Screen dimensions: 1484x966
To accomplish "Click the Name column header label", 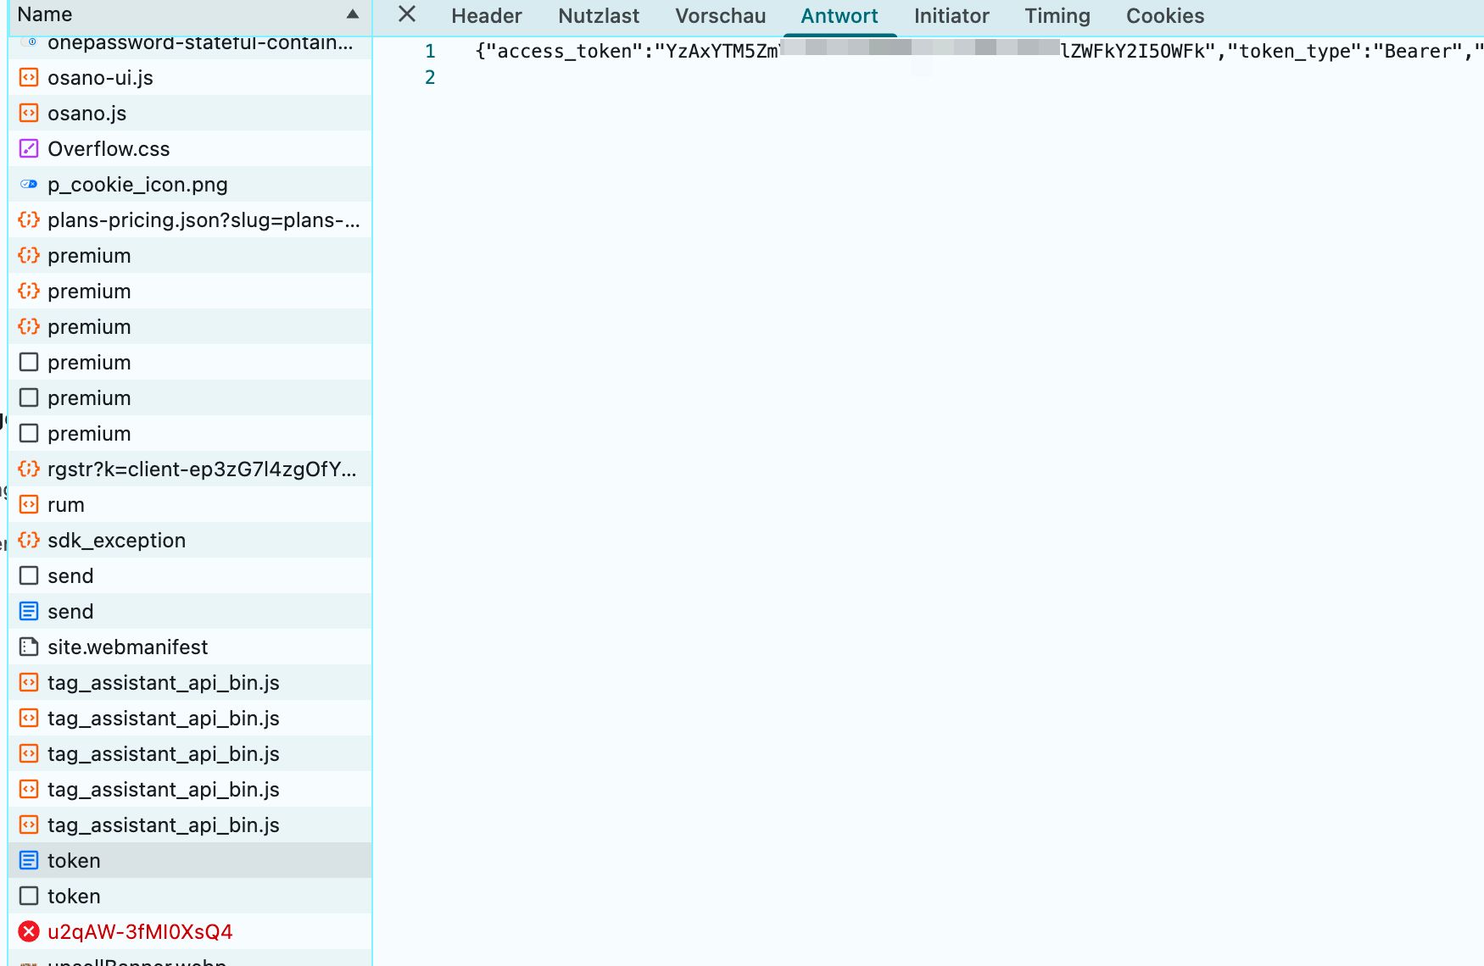I will [x=45, y=14].
